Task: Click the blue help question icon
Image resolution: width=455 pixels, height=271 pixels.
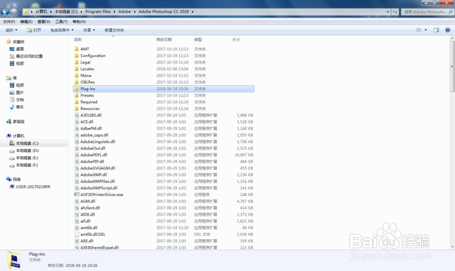Action: point(448,30)
